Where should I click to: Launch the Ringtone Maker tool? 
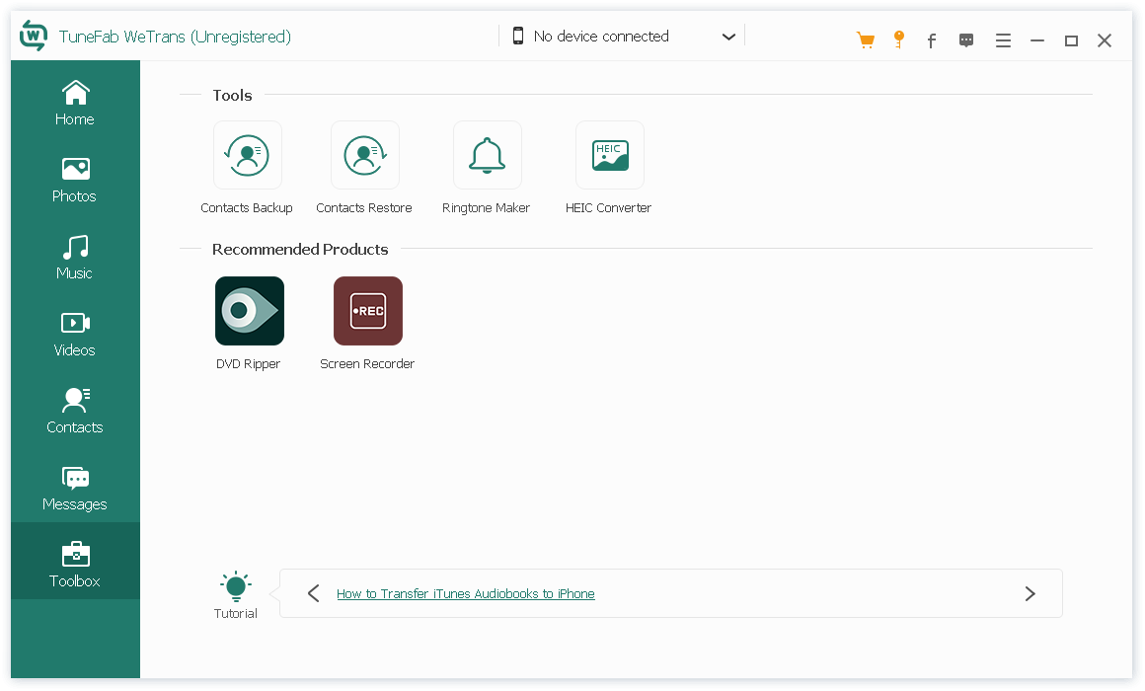pyautogui.click(x=487, y=155)
